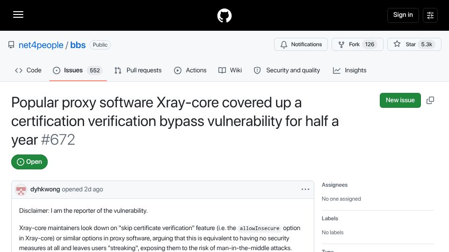Image resolution: width=449 pixels, height=252 pixels.
Task: Go to GitHub home via Octocat logo
Action: (x=224, y=15)
